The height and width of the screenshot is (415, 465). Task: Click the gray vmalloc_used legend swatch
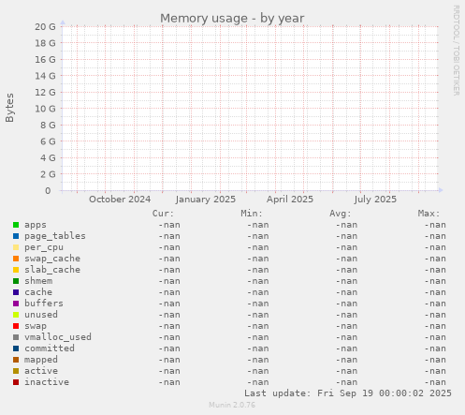pos(16,337)
